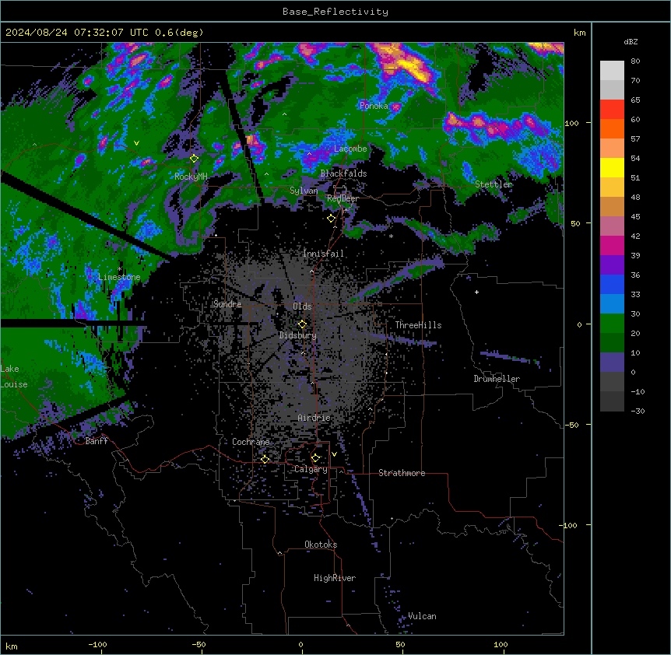Click the Airdrie city label
The width and height of the screenshot is (671, 655).
314,418
